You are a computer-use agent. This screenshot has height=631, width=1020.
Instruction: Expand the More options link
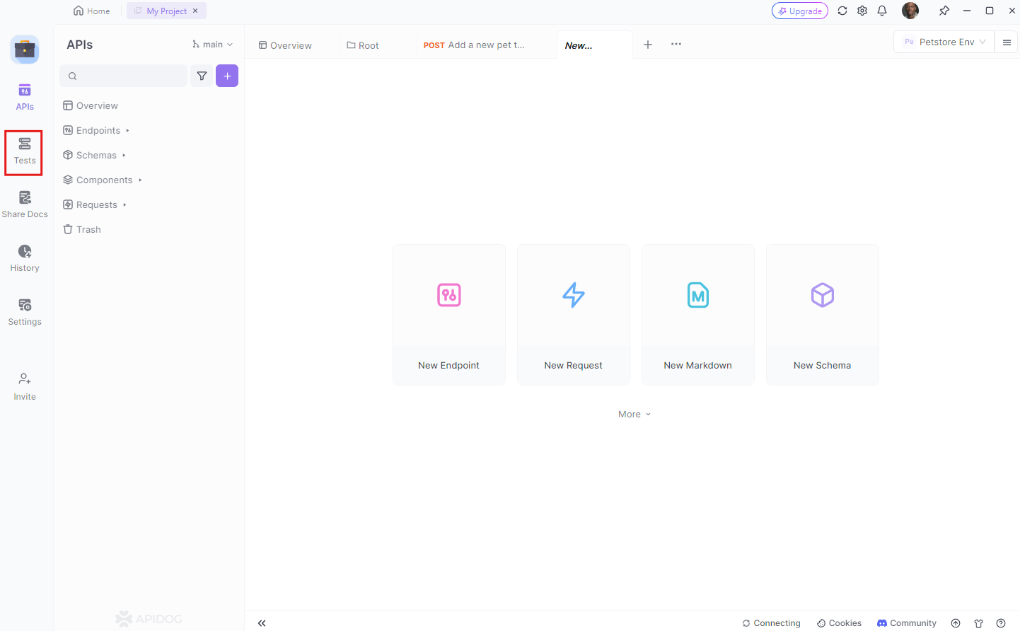pos(634,415)
